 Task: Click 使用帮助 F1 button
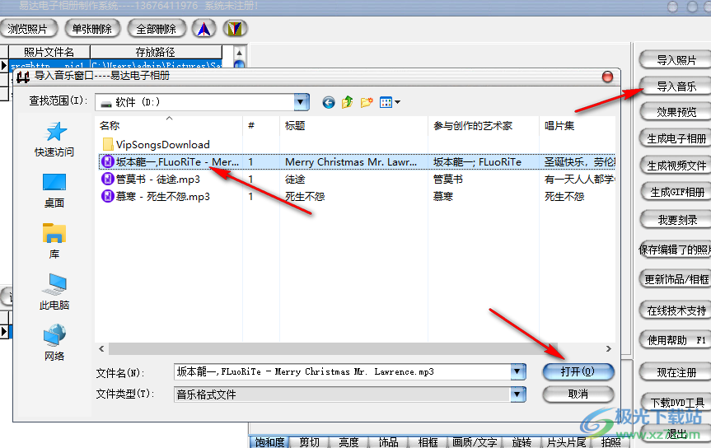[x=676, y=340]
